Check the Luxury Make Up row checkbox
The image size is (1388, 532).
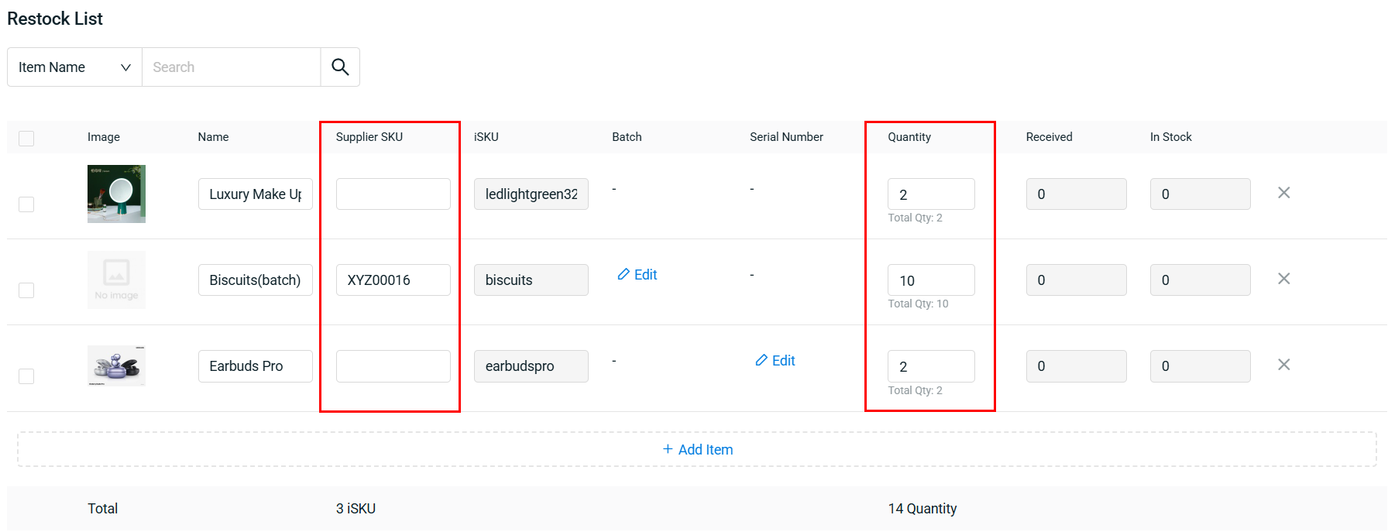26,204
